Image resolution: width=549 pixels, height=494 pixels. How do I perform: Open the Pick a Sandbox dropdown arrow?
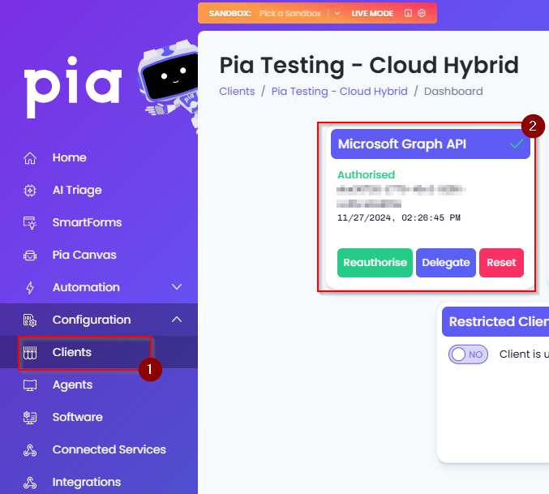[337, 13]
